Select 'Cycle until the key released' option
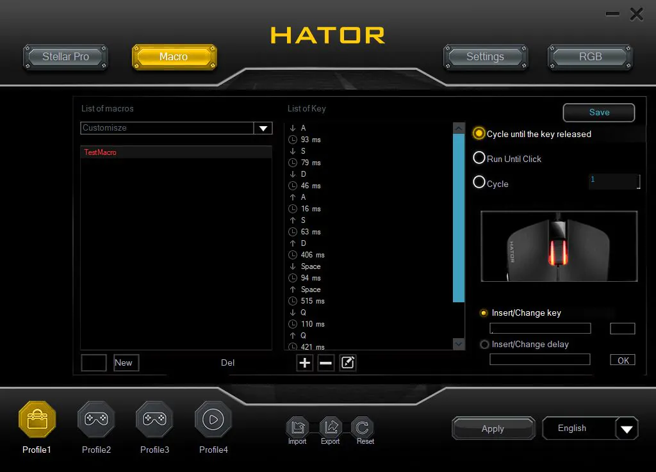 (479, 134)
